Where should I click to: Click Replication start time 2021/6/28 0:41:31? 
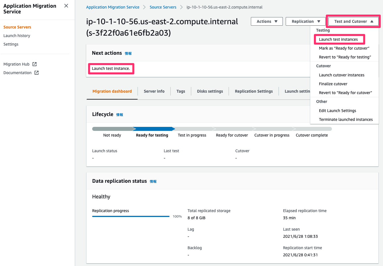point(301,255)
